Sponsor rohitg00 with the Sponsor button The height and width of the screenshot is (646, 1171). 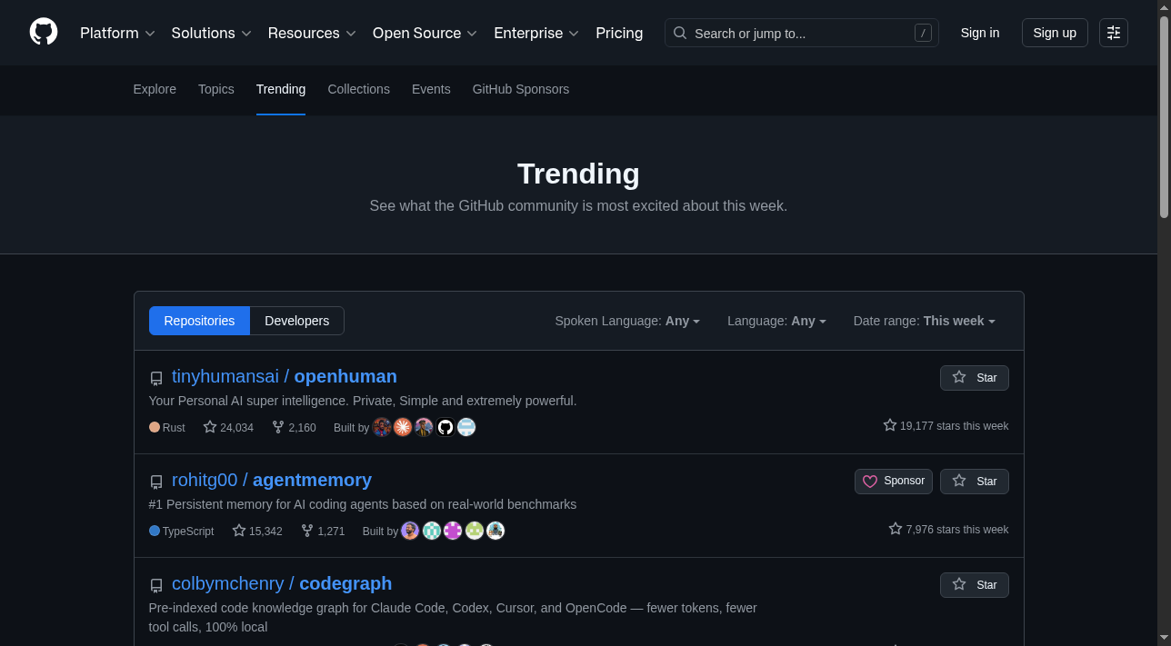pyautogui.click(x=894, y=482)
